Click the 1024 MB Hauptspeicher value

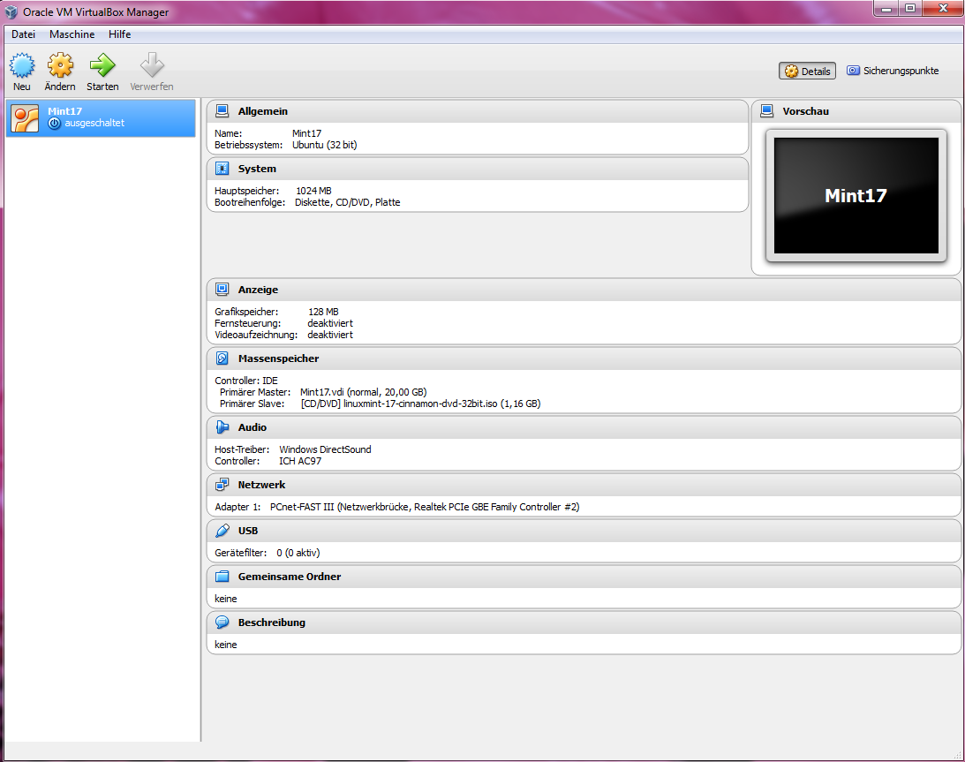pyautogui.click(x=313, y=191)
